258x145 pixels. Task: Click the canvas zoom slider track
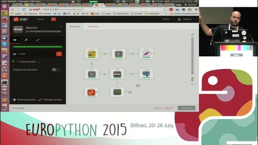[192, 59]
